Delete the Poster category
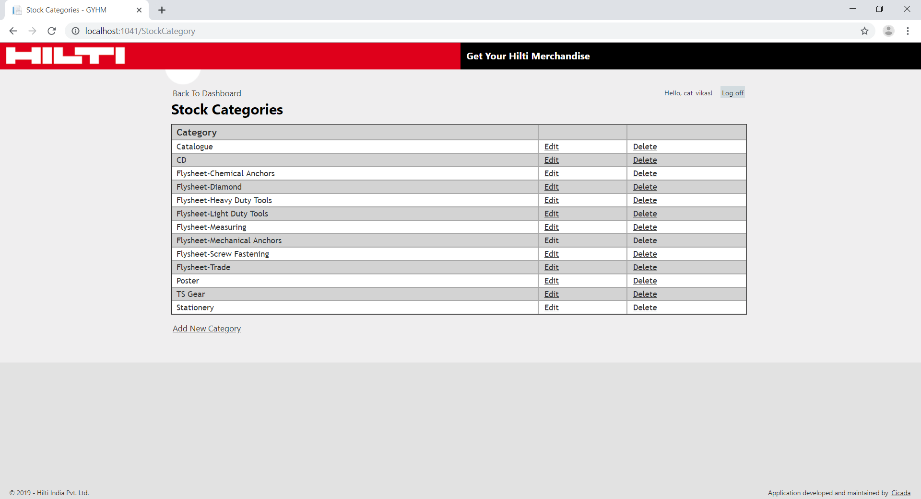 [x=645, y=281]
